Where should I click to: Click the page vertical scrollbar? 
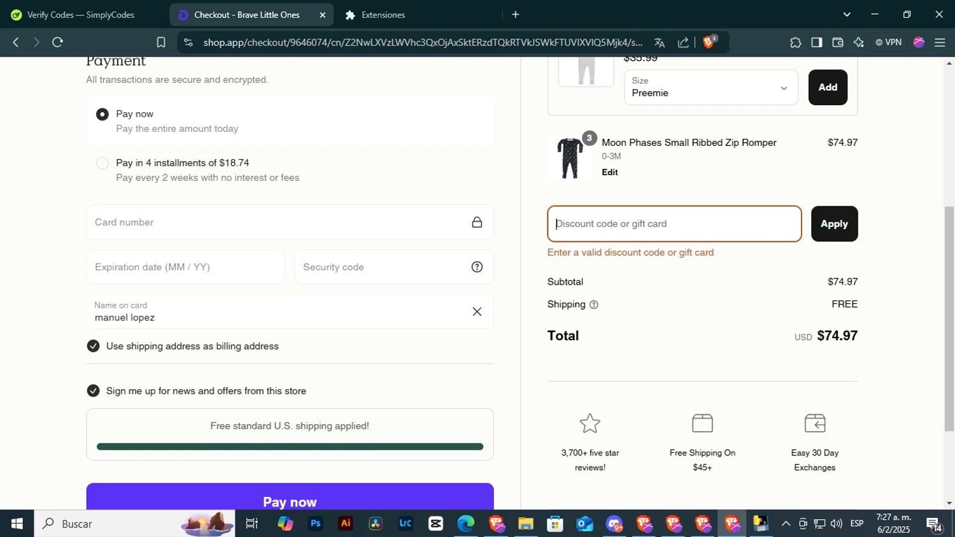[949, 319]
